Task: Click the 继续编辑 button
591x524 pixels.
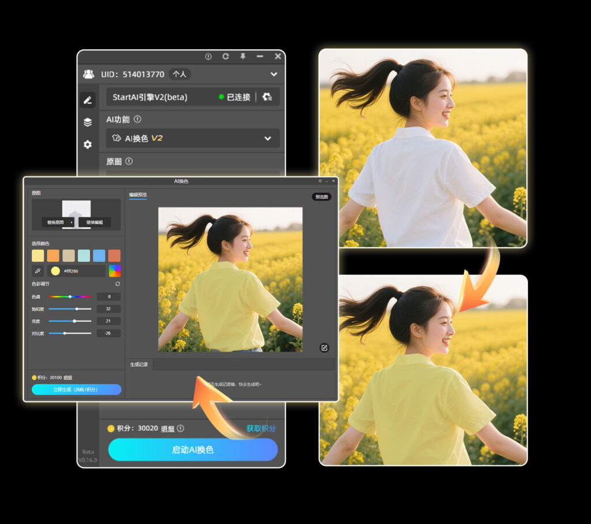Action: click(x=95, y=222)
